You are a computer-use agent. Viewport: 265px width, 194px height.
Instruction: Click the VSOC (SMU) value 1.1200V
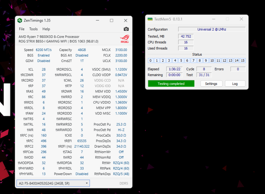point(121,69)
